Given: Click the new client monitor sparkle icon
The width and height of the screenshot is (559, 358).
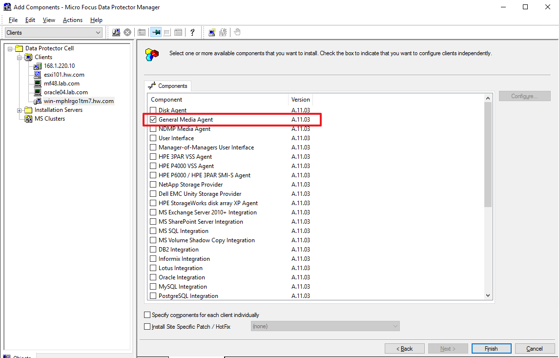Looking at the screenshot, I should (212, 32).
